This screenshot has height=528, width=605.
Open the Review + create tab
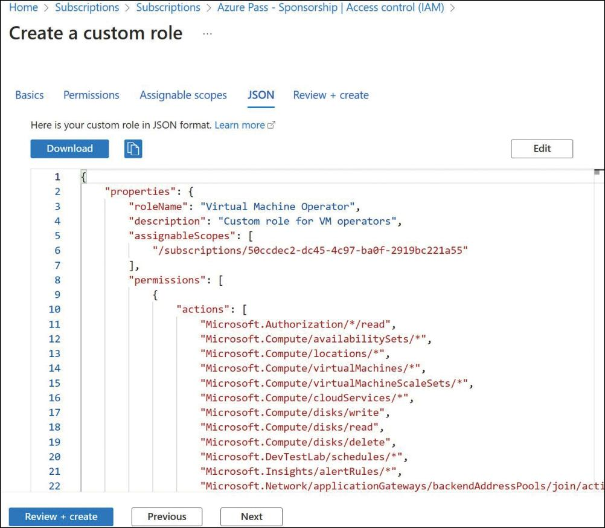click(x=331, y=95)
